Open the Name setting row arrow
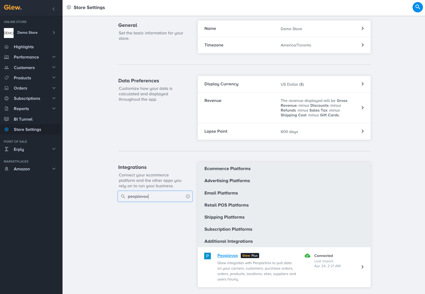 362,28
